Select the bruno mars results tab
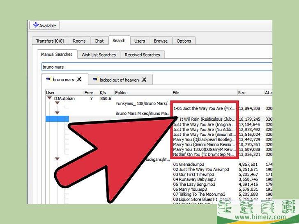Screen dimensions: 299x224 click(64, 80)
